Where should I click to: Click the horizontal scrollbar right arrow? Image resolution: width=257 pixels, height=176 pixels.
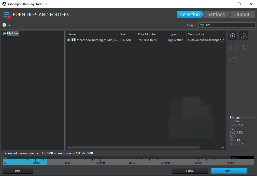tap(223, 148)
